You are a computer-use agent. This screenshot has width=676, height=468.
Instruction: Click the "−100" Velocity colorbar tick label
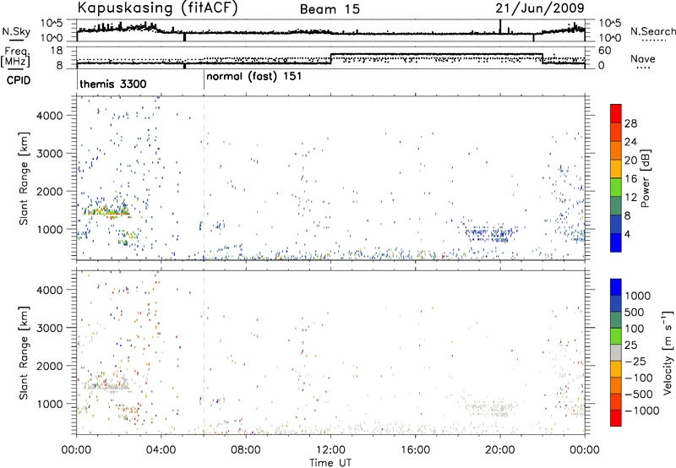(639, 378)
